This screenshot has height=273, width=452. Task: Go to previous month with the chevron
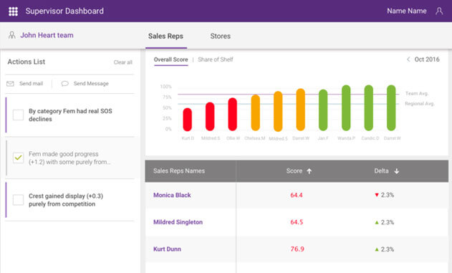coord(408,59)
